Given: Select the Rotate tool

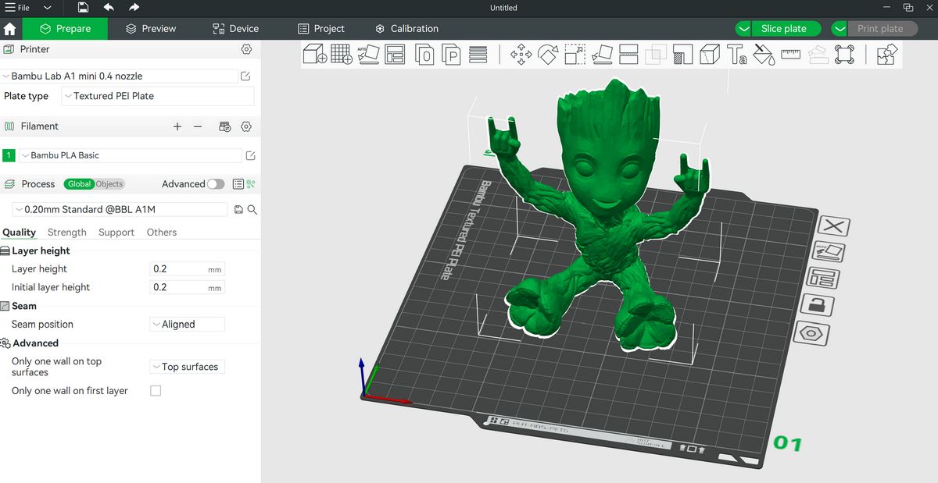Looking at the screenshot, I should [548, 55].
